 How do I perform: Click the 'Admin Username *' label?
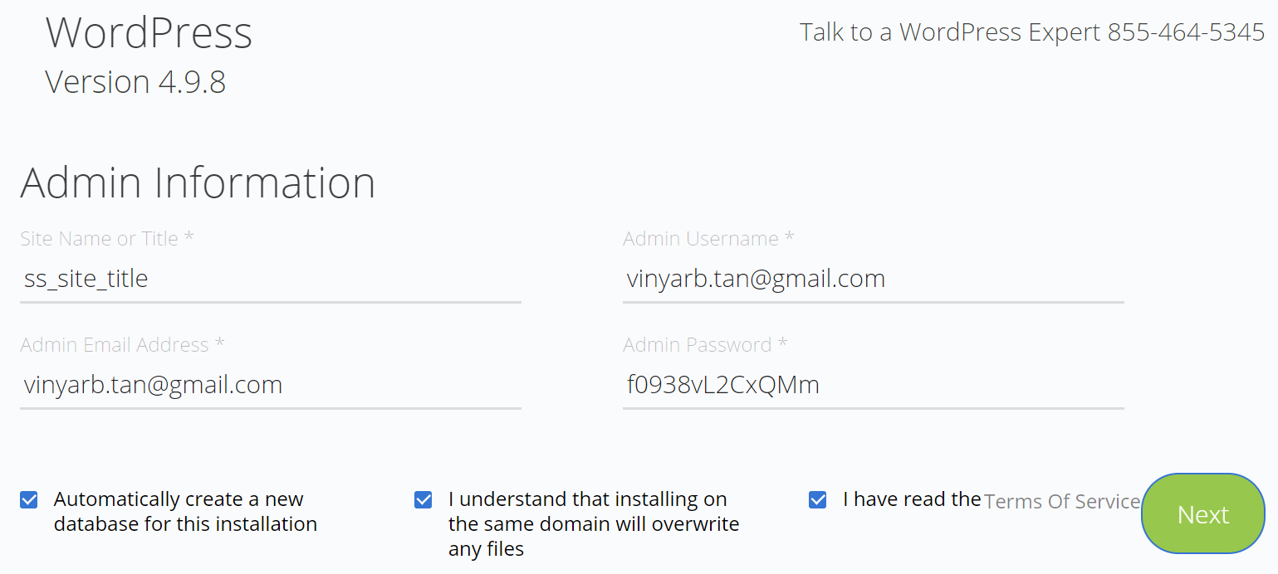pyautogui.click(x=708, y=239)
